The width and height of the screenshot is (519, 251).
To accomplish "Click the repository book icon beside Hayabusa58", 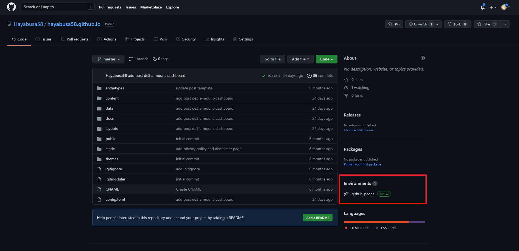I will (x=9, y=24).
